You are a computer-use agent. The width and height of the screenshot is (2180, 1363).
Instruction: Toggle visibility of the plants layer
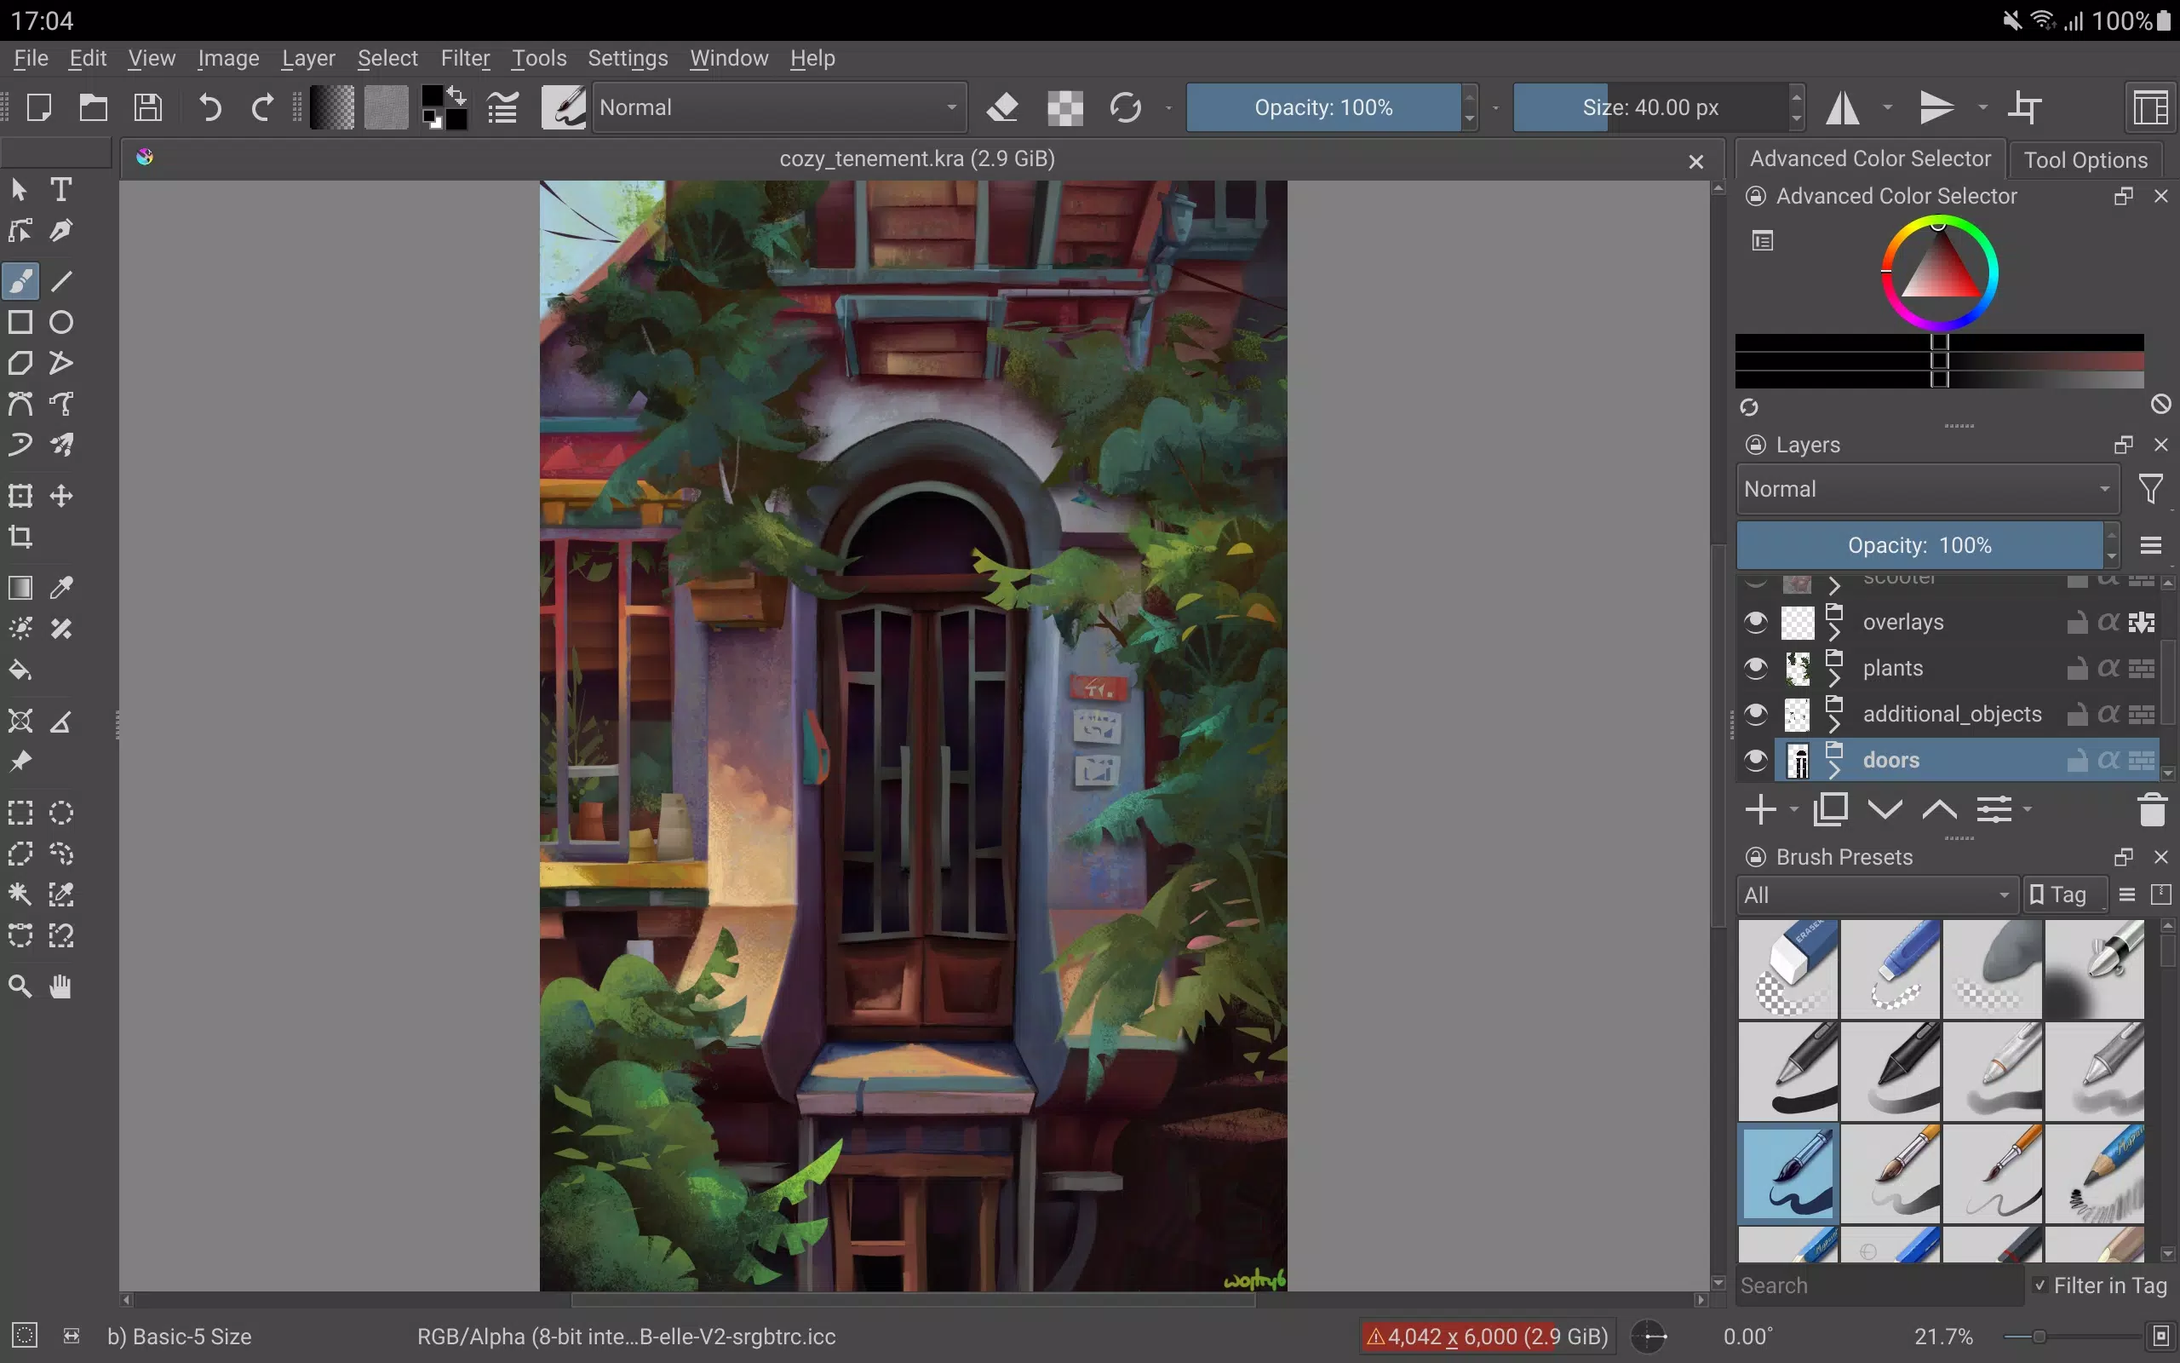1756,666
